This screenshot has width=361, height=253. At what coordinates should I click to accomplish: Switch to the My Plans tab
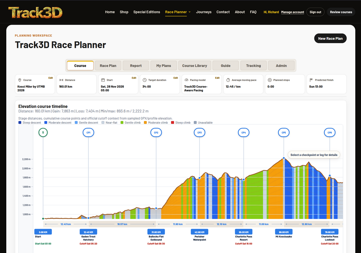click(164, 65)
